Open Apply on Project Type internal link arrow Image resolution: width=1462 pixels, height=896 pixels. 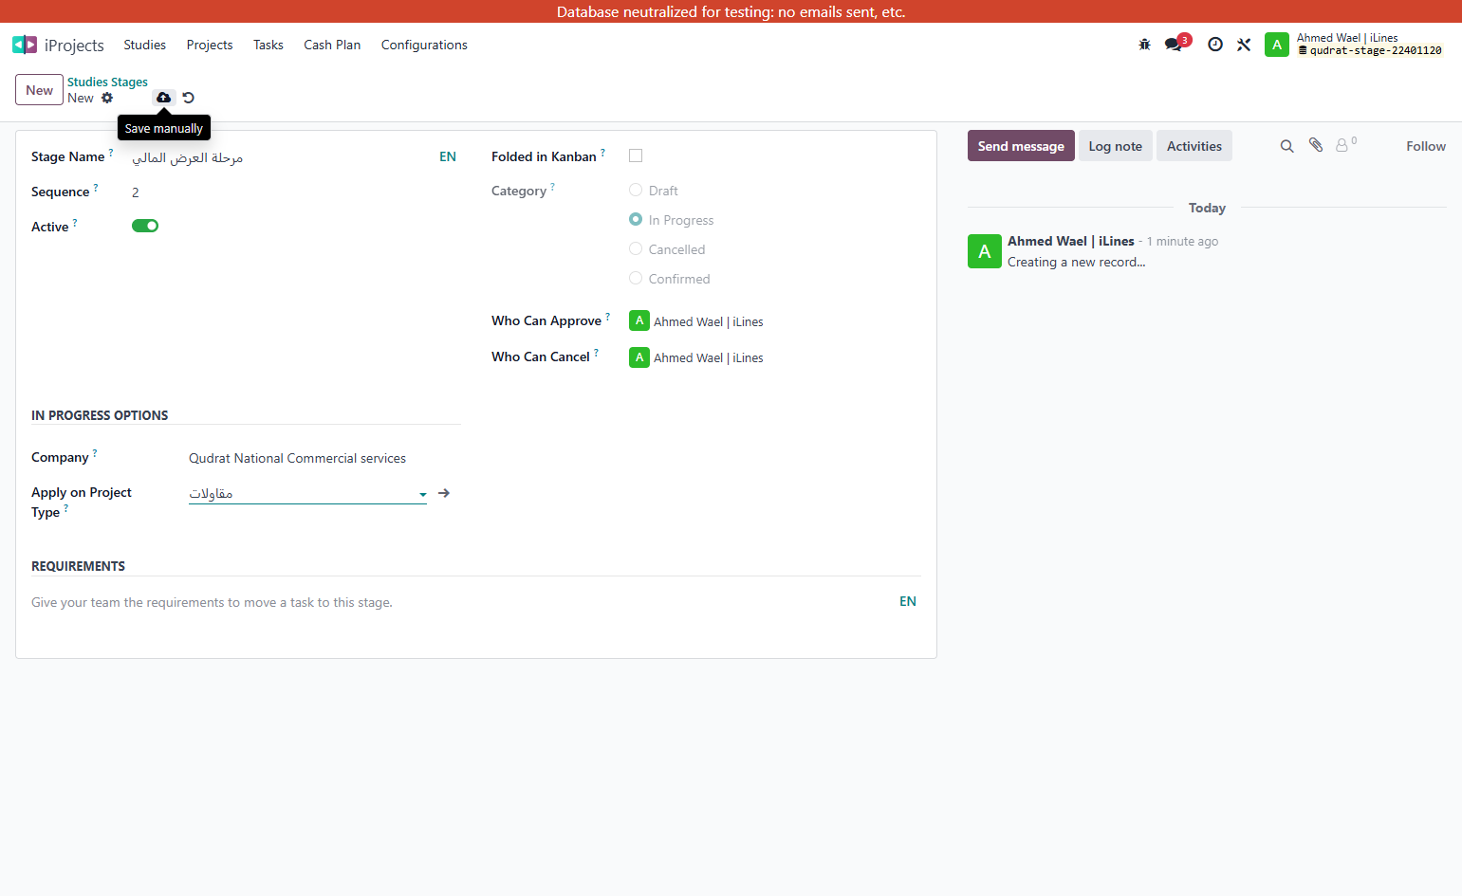coord(444,493)
